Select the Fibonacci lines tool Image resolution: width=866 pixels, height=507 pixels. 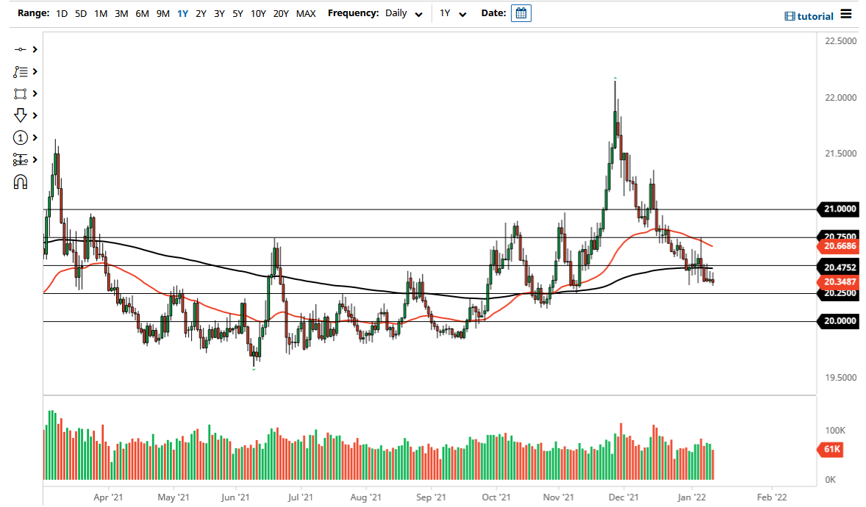pyautogui.click(x=21, y=71)
